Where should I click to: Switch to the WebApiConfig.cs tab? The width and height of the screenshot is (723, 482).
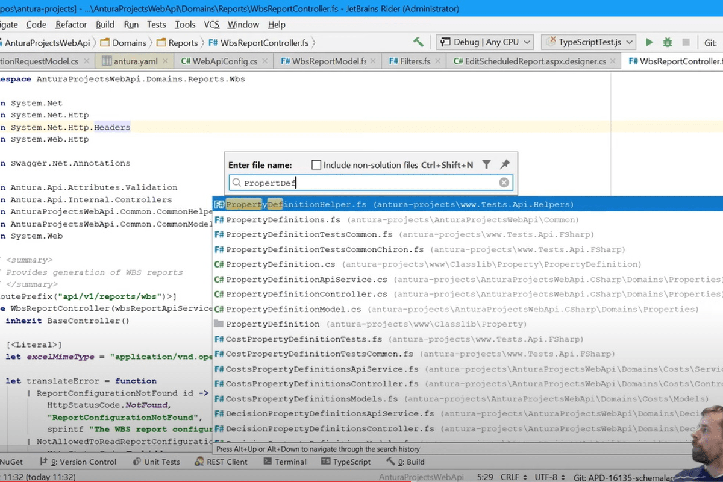pyautogui.click(x=224, y=61)
